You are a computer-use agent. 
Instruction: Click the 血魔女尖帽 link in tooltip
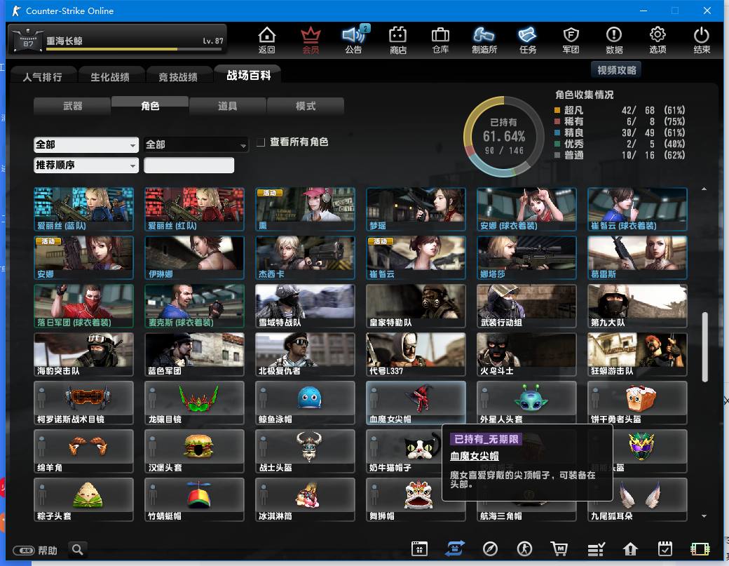tap(475, 456)
